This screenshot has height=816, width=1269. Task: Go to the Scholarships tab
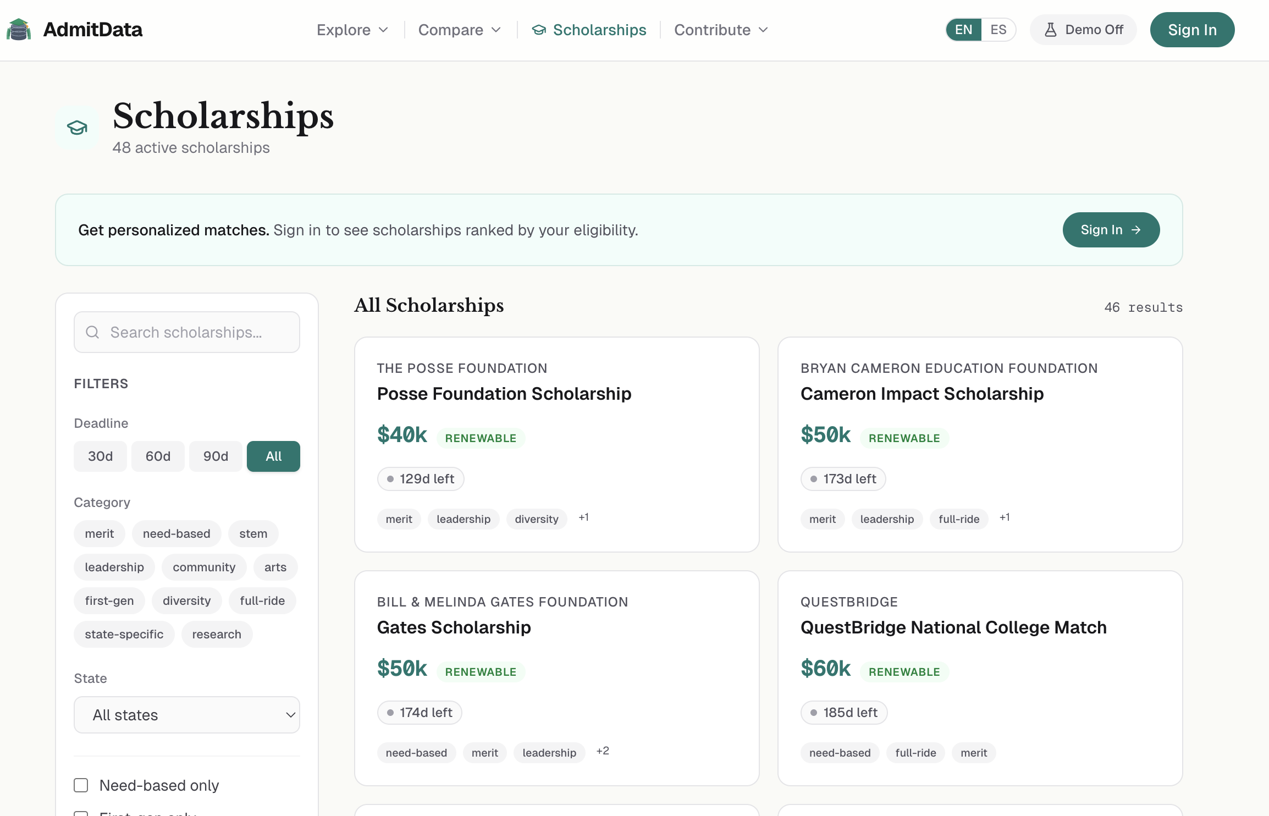tap(599, 30)
